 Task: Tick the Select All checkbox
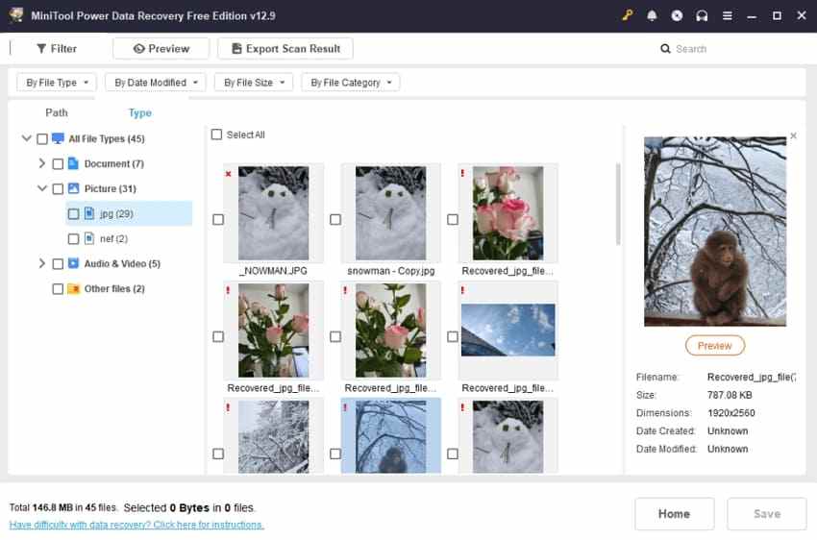[x=217, y=135]
